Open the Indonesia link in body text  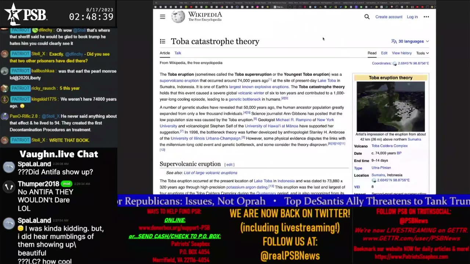(x=286, y=181)
